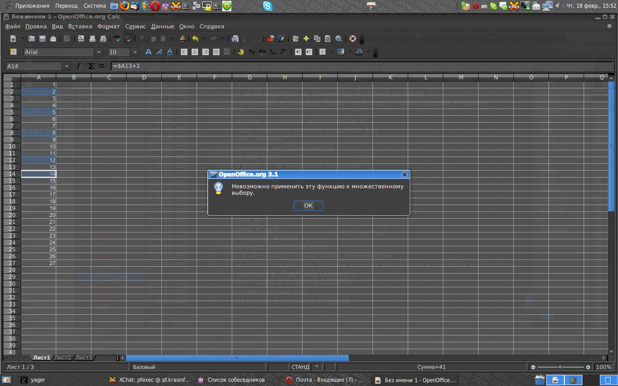
Task: Click the zoom slider in status bar
Action: [560, 367]
